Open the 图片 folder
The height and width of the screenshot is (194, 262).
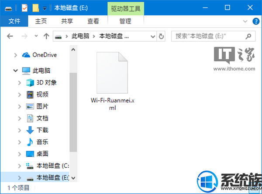(x=42, y=106)
